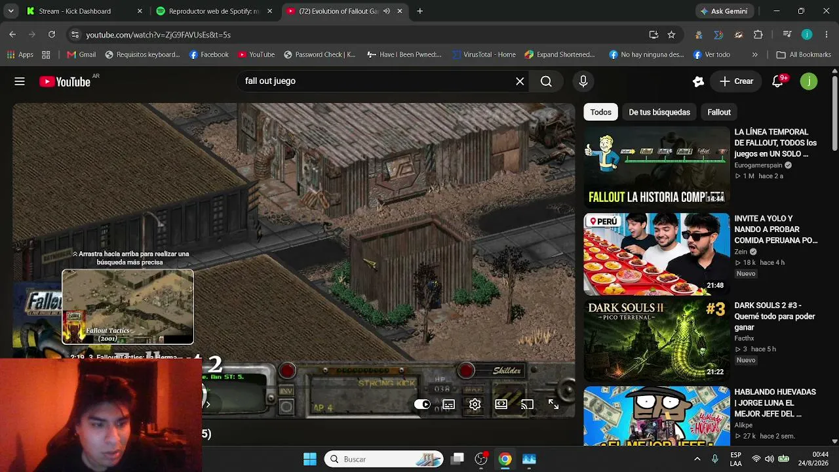Bookmark this page with the star

point(671,35)
